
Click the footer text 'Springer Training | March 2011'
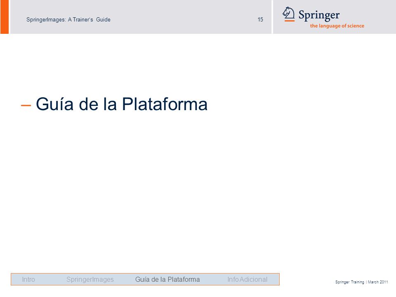(x=361, y=282)
